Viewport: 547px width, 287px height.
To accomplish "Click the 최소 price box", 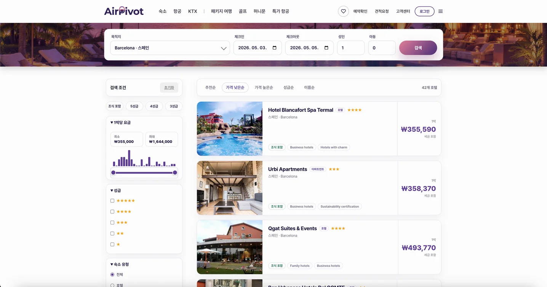I will point(127,139).
